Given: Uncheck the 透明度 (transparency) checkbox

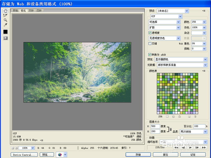Looking at the screenshot, I should click(x=150, y=33).
